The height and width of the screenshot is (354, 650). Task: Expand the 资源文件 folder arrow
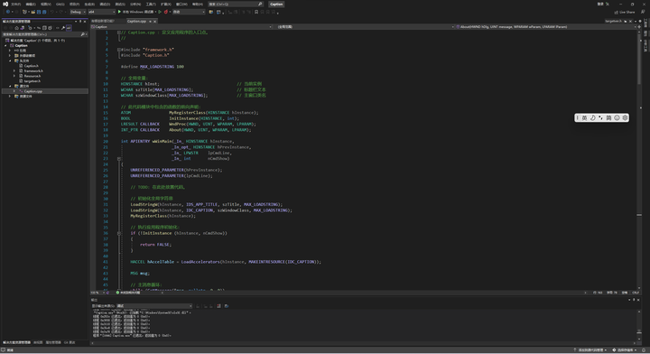(x=10, y=96)
